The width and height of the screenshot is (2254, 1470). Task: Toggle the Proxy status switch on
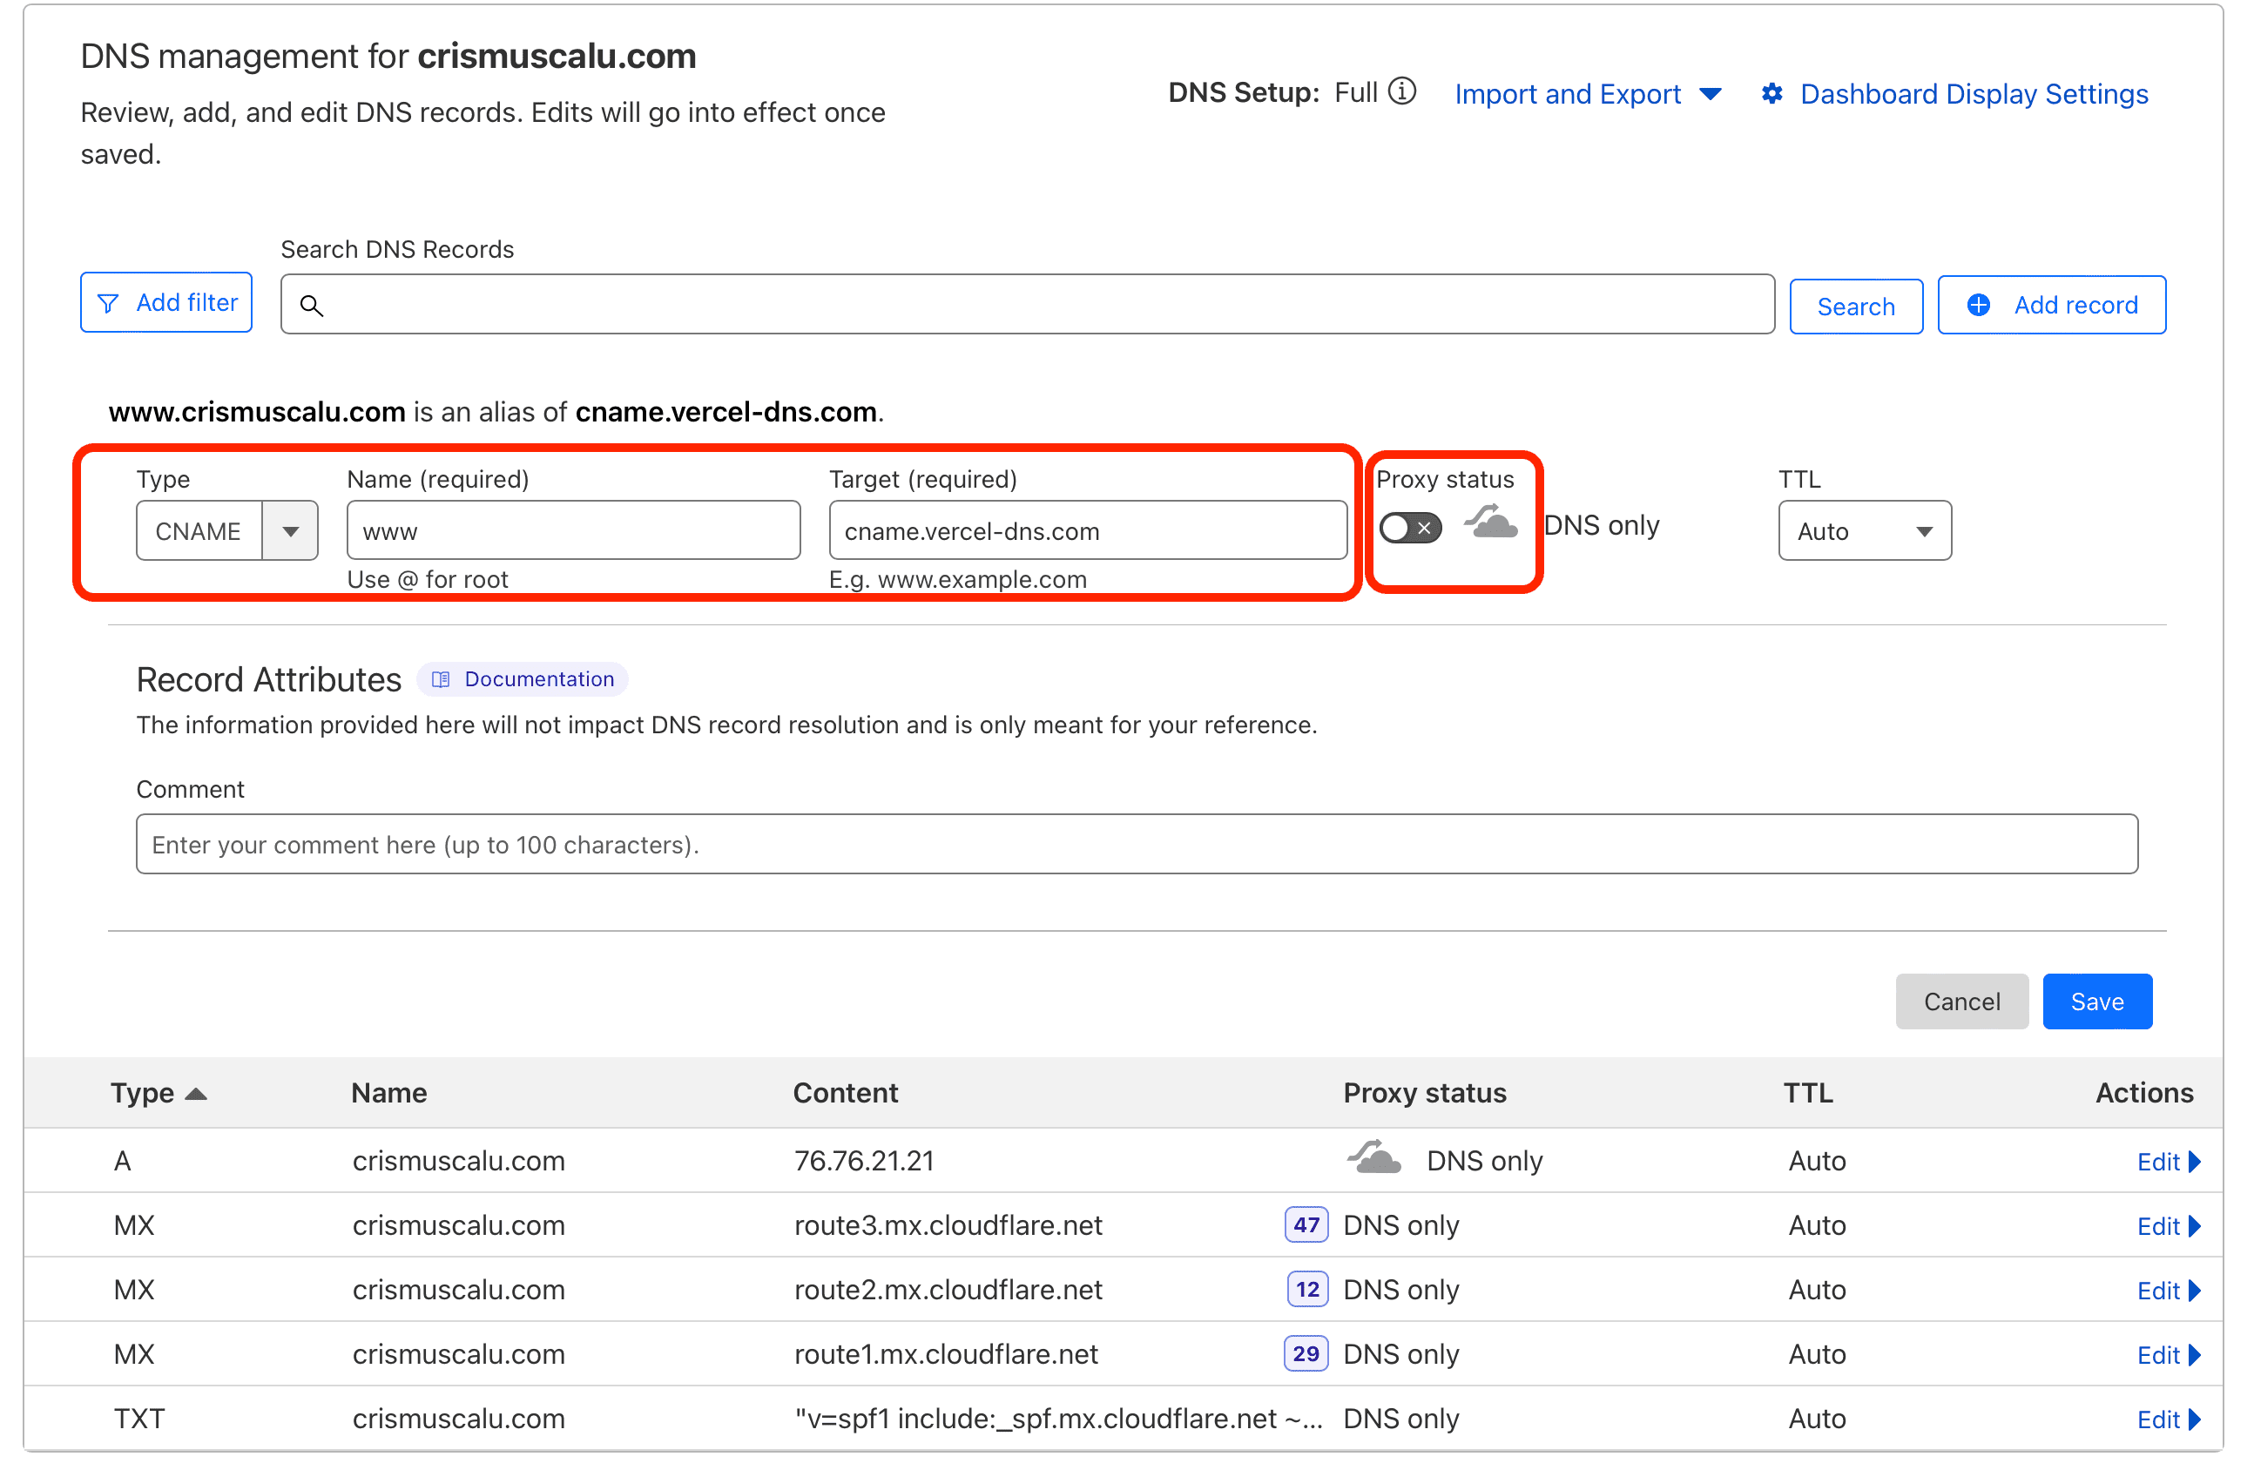pos(1409,528)
